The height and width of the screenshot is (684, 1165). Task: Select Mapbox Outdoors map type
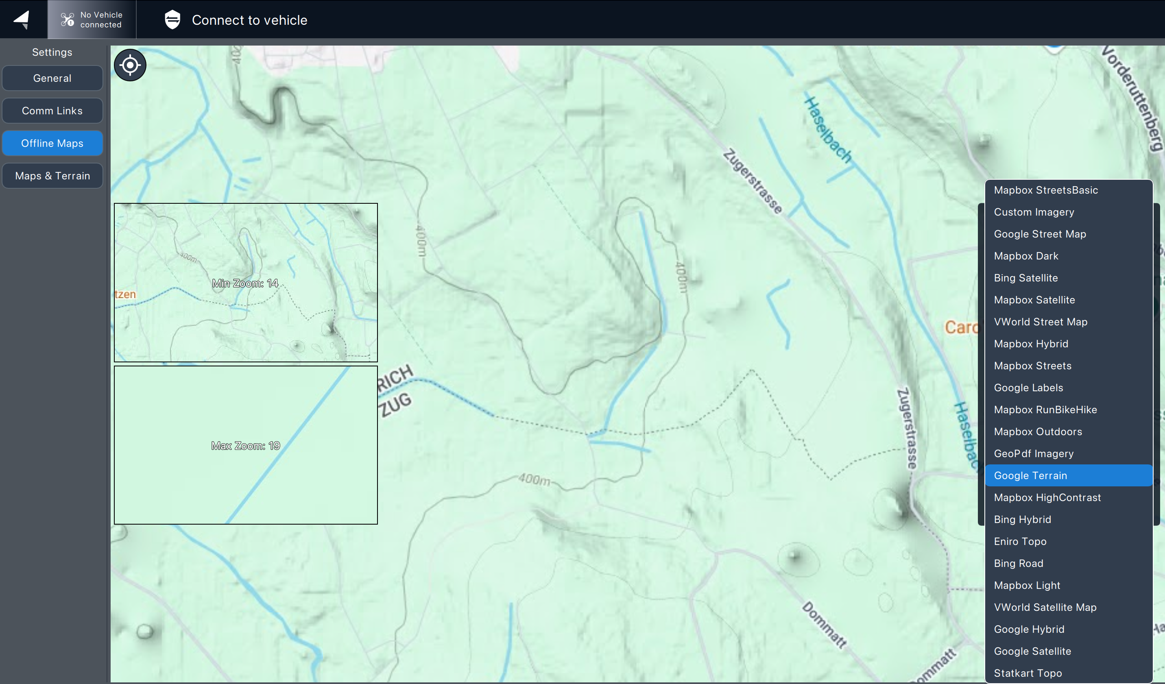tap(1038, 431)
